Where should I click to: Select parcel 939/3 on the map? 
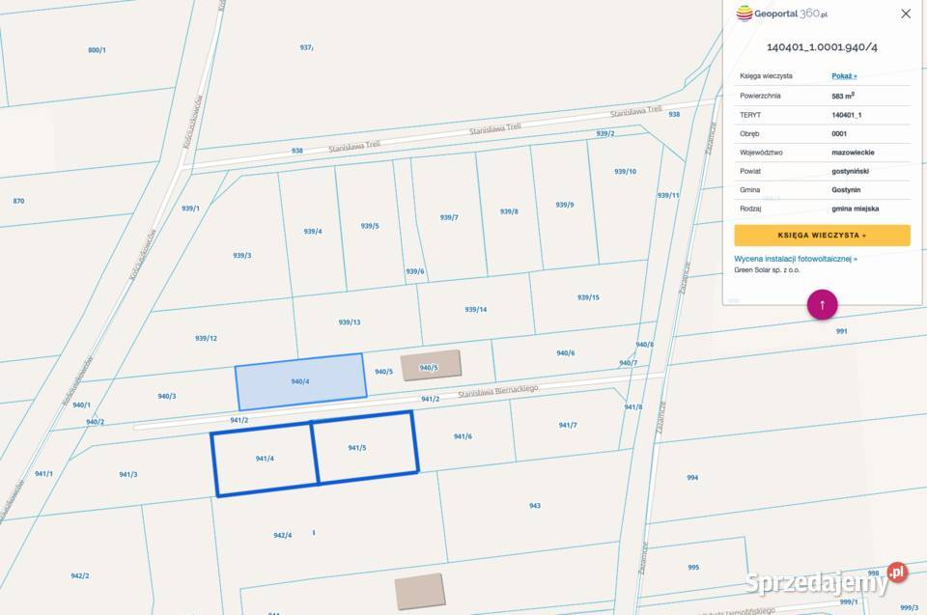click(241, 255)
